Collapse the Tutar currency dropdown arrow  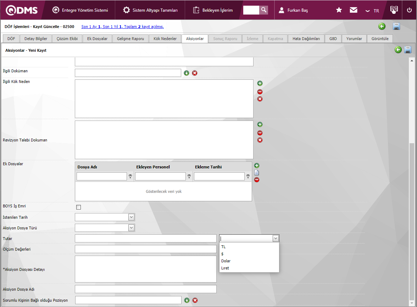coord(276,239)
